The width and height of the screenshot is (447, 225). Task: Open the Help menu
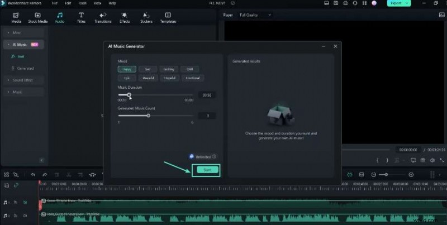pyautogui.click(x=112, y=3)
